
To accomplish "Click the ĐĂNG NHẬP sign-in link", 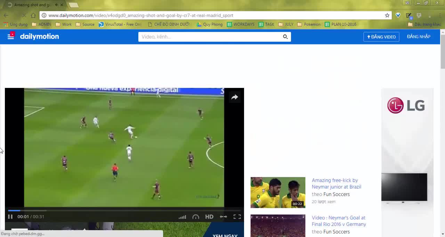I will tap(419, 36).
